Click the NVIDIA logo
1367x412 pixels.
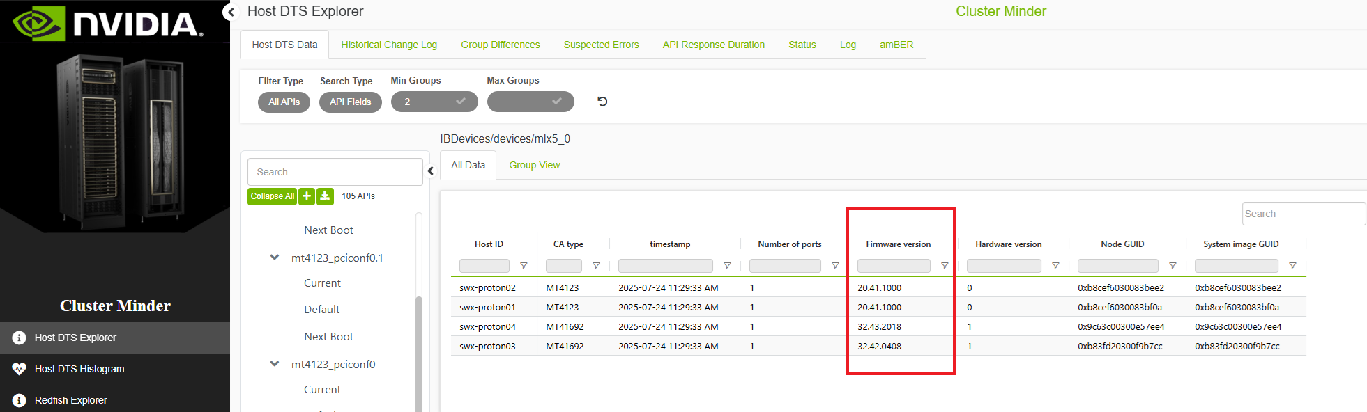[x=108, y=23]
